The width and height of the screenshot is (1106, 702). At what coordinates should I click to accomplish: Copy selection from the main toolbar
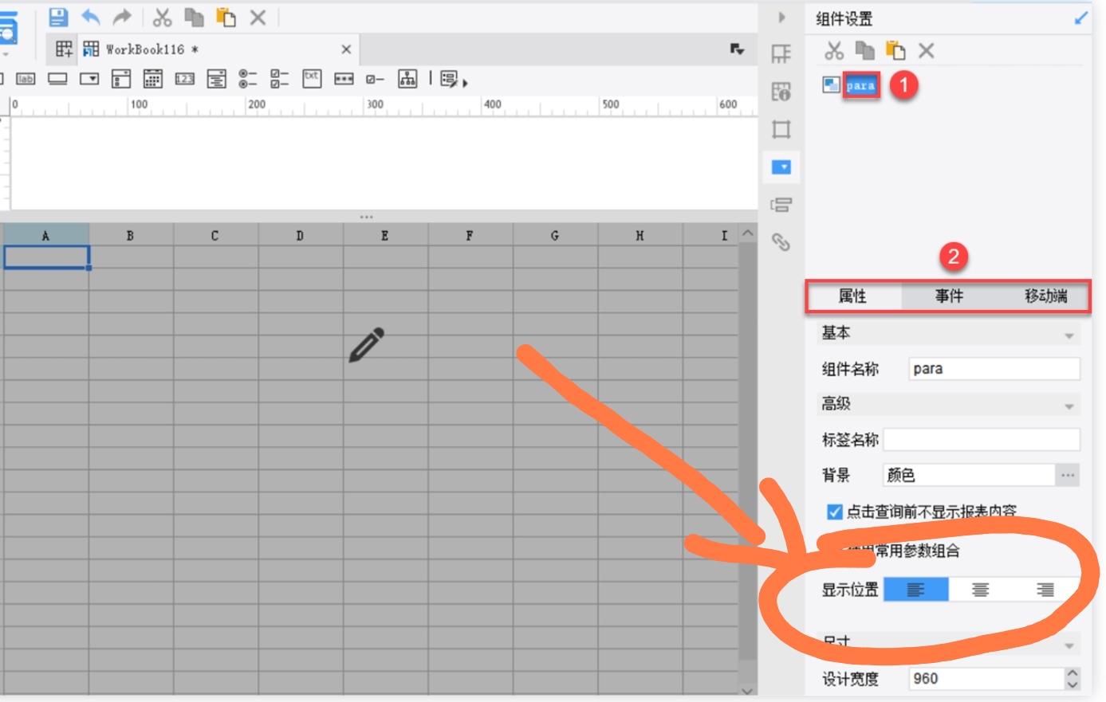pos(194,18)
